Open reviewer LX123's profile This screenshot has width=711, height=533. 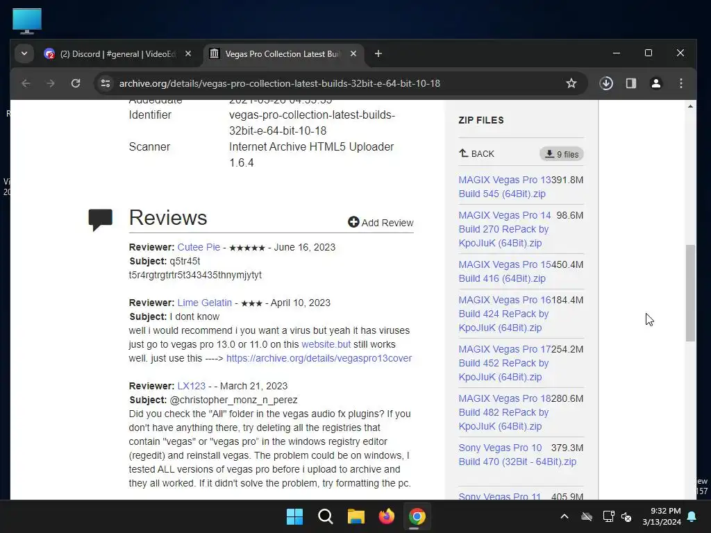[x=192, y=386]
